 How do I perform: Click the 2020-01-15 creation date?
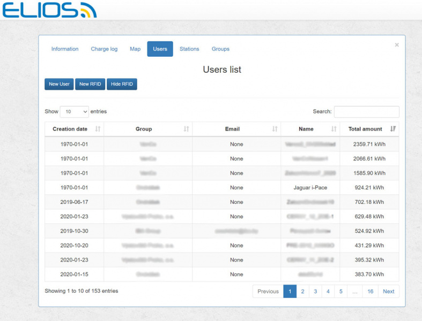(75, 274)
